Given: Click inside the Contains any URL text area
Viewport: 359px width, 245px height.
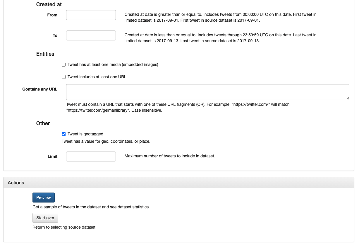Looking at the screenshot, I should (x=207, y=92).
